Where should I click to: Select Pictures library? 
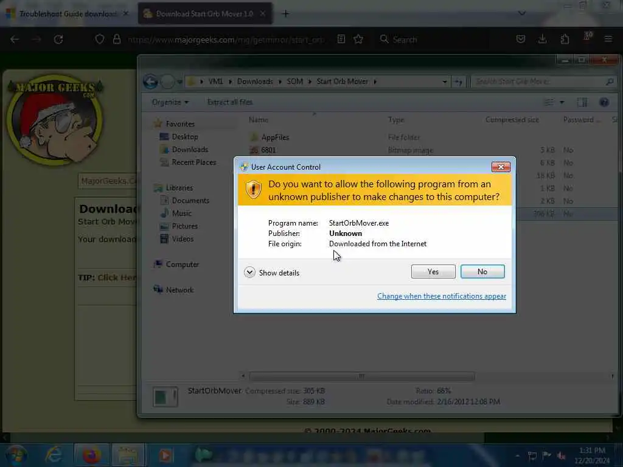point(185,226)
